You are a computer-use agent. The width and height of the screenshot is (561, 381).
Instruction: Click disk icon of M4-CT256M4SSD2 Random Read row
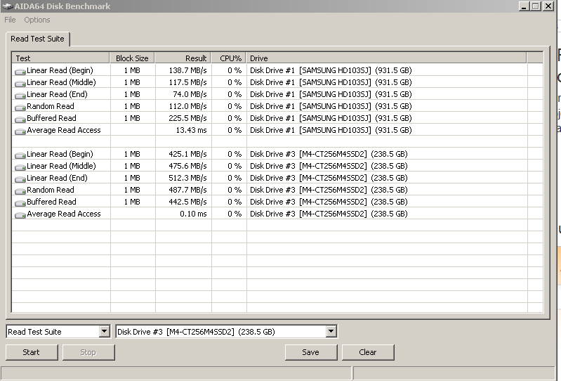coord(20,191)
